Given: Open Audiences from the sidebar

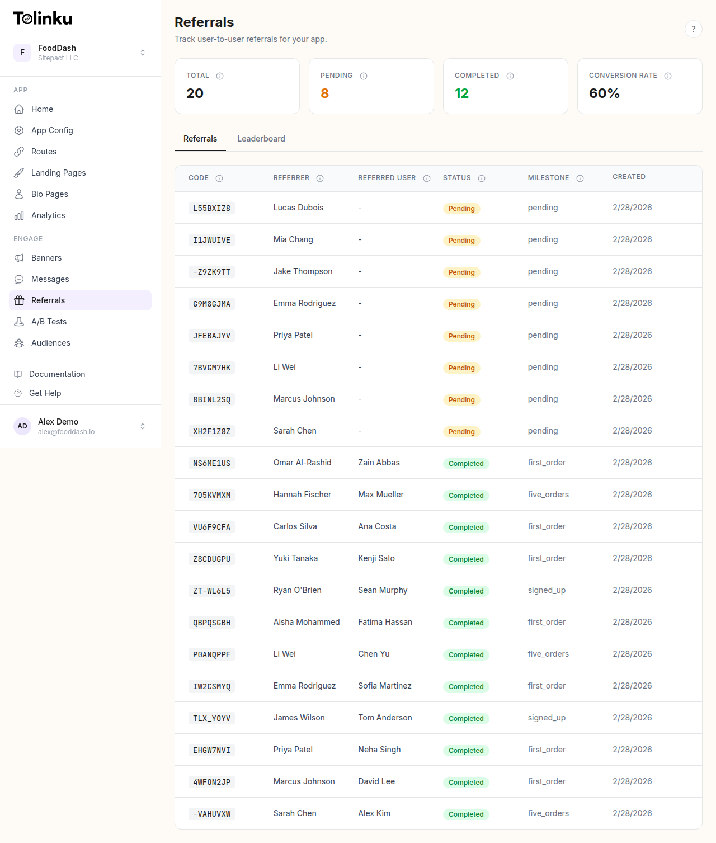Looking at the screenshot, I should (51, 343).
